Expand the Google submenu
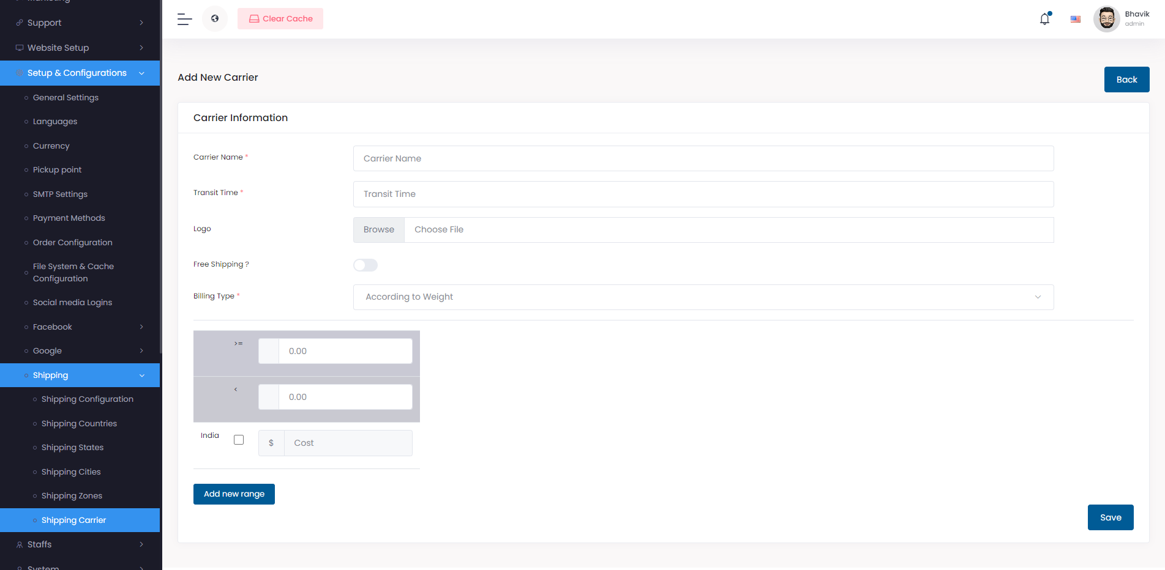1165x570 pixels. point(141,351)
